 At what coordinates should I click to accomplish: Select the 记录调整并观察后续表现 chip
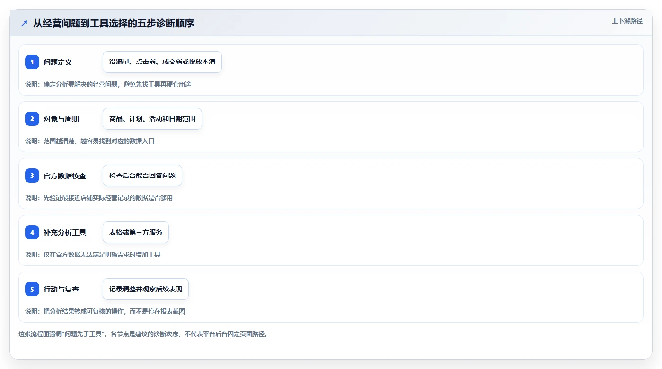(146, 289)
